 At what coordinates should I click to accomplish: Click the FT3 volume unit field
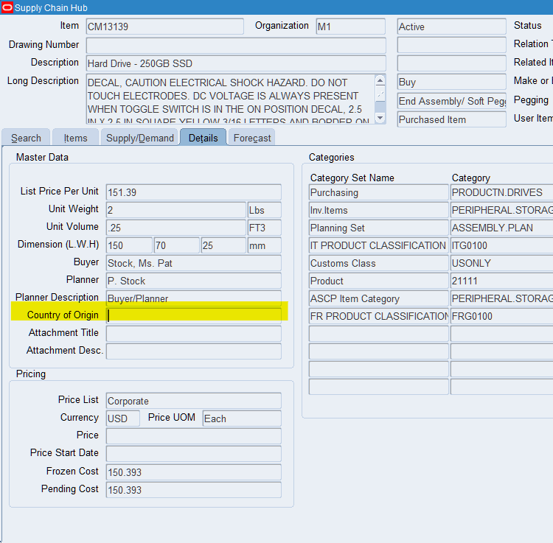(265, 228)
